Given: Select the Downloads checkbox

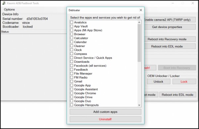Looking at the screenshot, I should coord(72,62).
